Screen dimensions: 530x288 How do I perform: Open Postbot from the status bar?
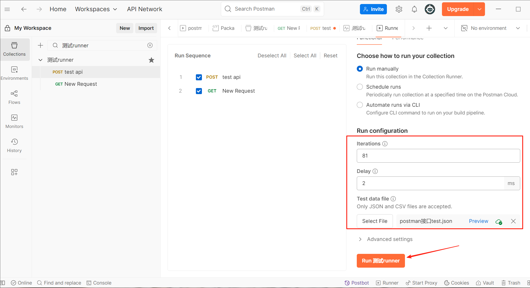coord(357,283)
